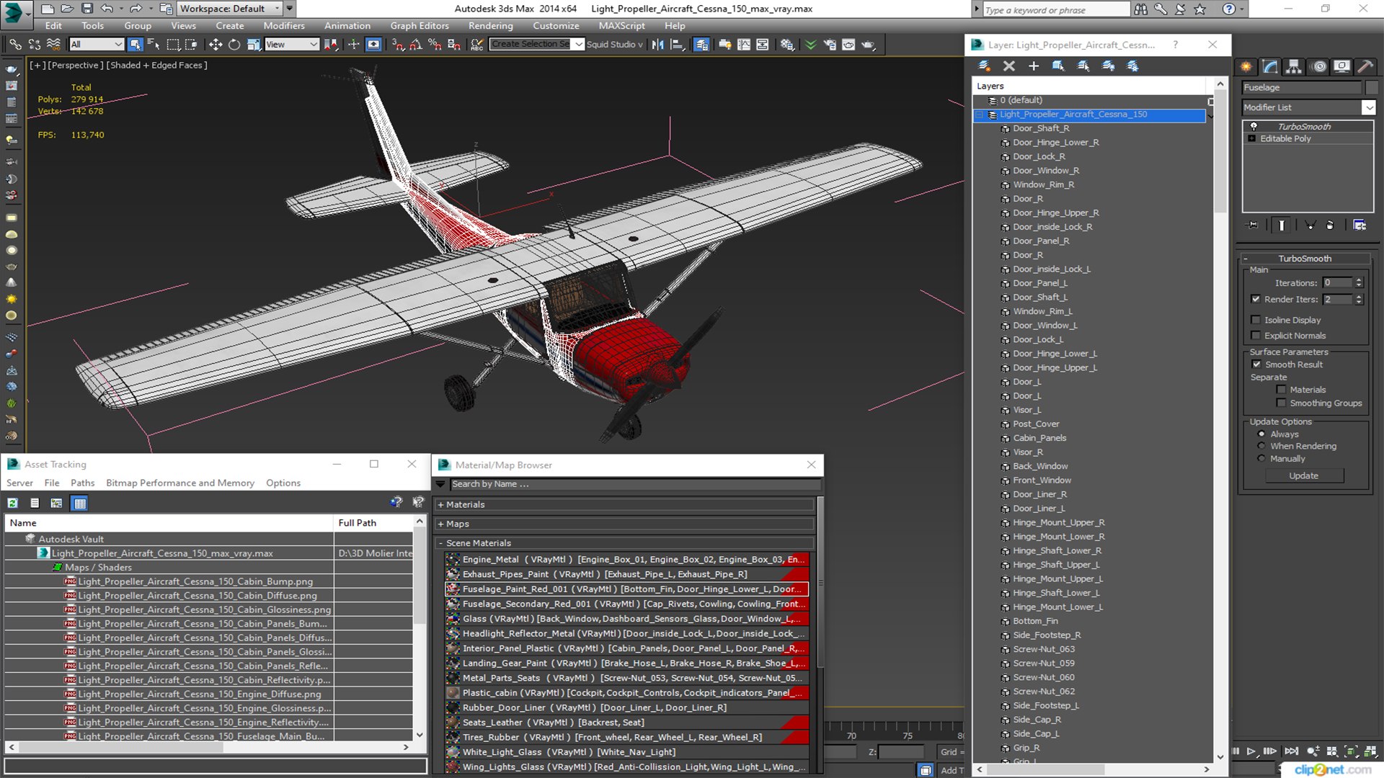
Task: Click Show End Result toggle icon
Action: [1282, 225]
